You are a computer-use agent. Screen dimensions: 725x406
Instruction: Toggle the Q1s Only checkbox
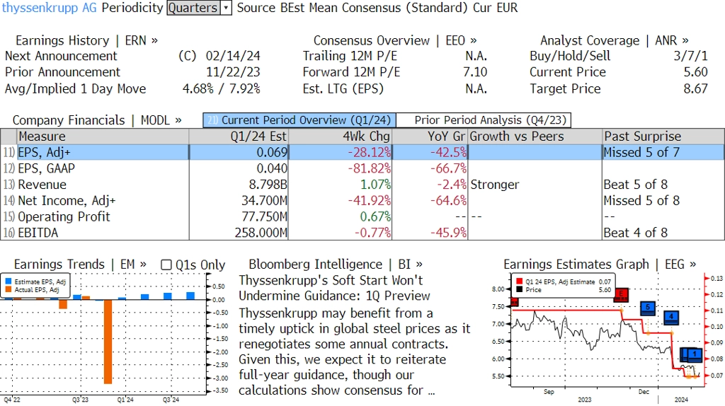point(166,265)
